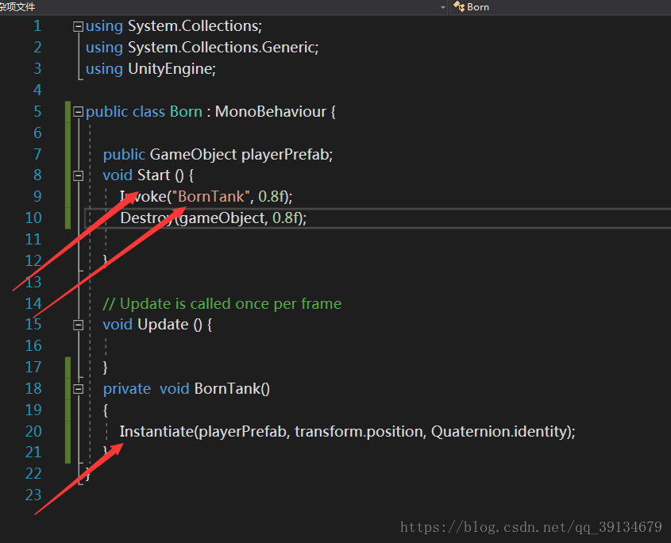This screenshot has width=671, height=543.
Task: Click the 'BornTank()' method declaration
Action: (x=233, y=389)
